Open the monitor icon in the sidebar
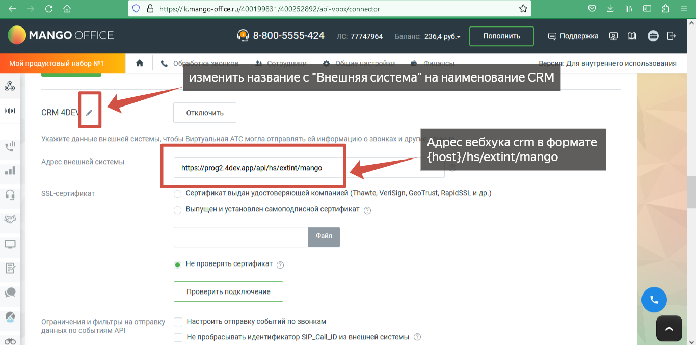This screenshot has width=696, height=345. click(x=10, y=244)
